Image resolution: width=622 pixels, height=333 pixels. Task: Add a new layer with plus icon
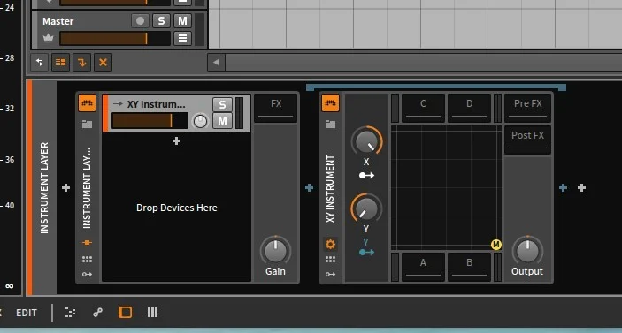pos(177,141)
